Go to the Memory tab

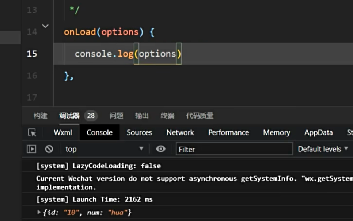[276, 133]
